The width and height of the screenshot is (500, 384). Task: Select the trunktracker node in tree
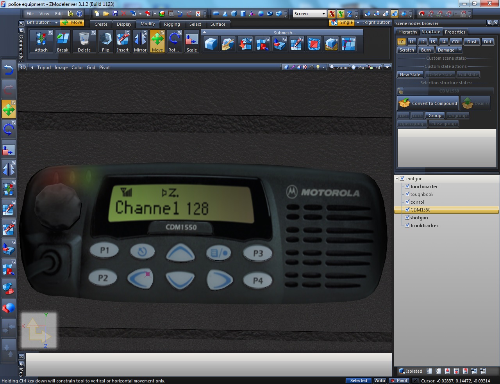pyautogui.click(x=424, y=226)
